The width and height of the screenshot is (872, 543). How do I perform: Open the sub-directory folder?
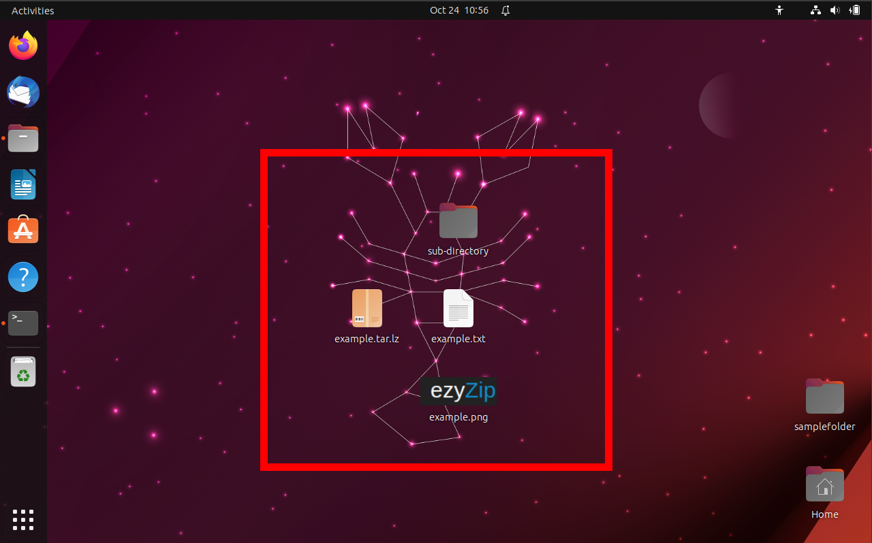pyautogui.click(x=458, y=220)
